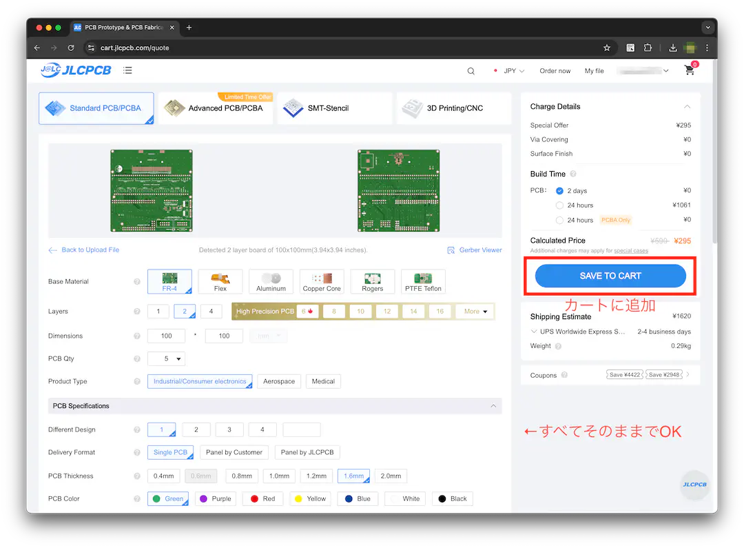This screenshot has width=744, height=548.
Task: Expand UPS Worldwide Express shipping options
Action: point(534,332)
